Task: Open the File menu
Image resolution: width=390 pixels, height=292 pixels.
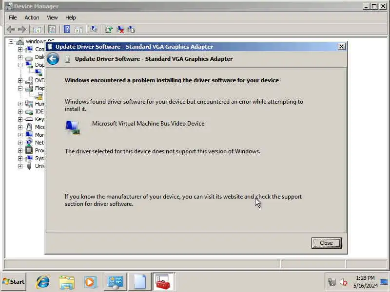Action: coord(13,18)
